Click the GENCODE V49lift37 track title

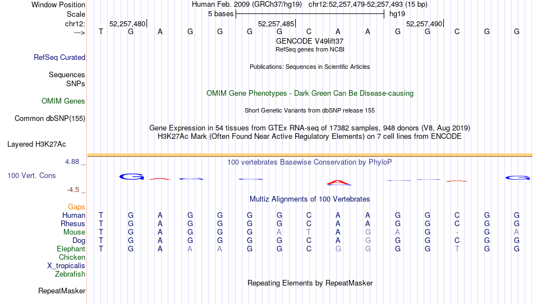(310, 41)
